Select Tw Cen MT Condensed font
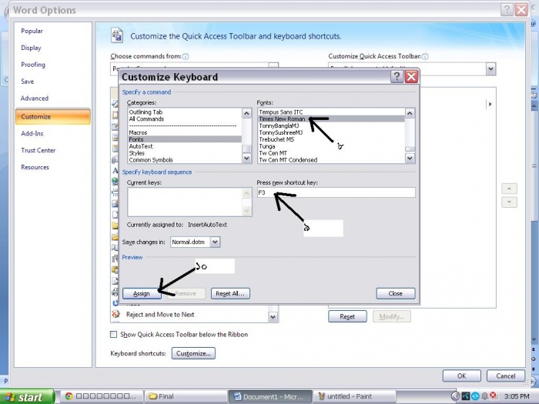This screenshot has height=404, width=539. pos(331,160)
